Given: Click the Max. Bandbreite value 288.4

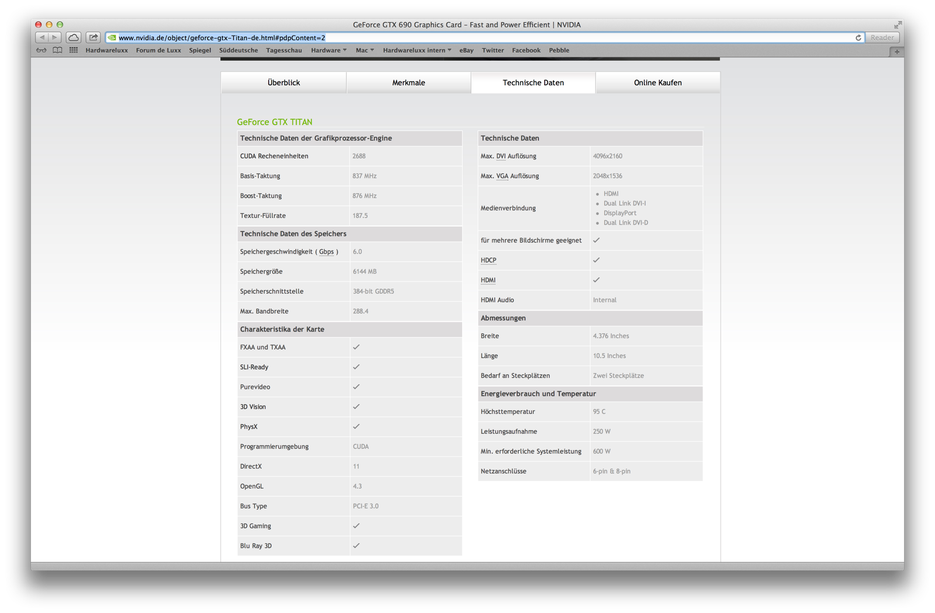Looking at the screenshot, I should (x=361, y=311).
